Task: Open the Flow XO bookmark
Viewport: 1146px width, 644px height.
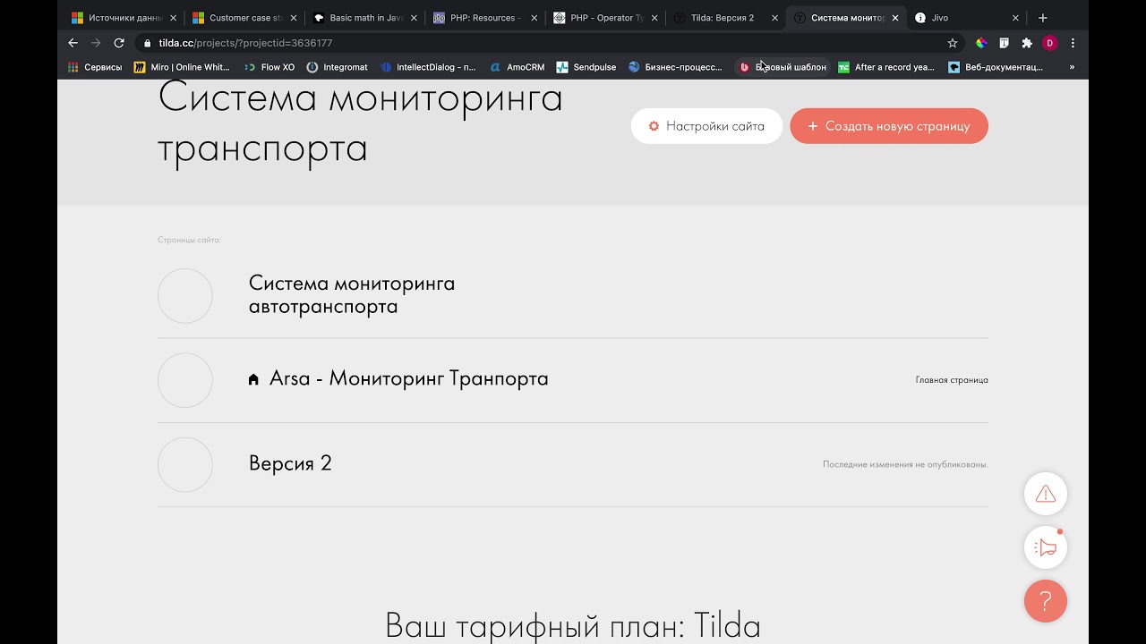Action: pos(269,67)
